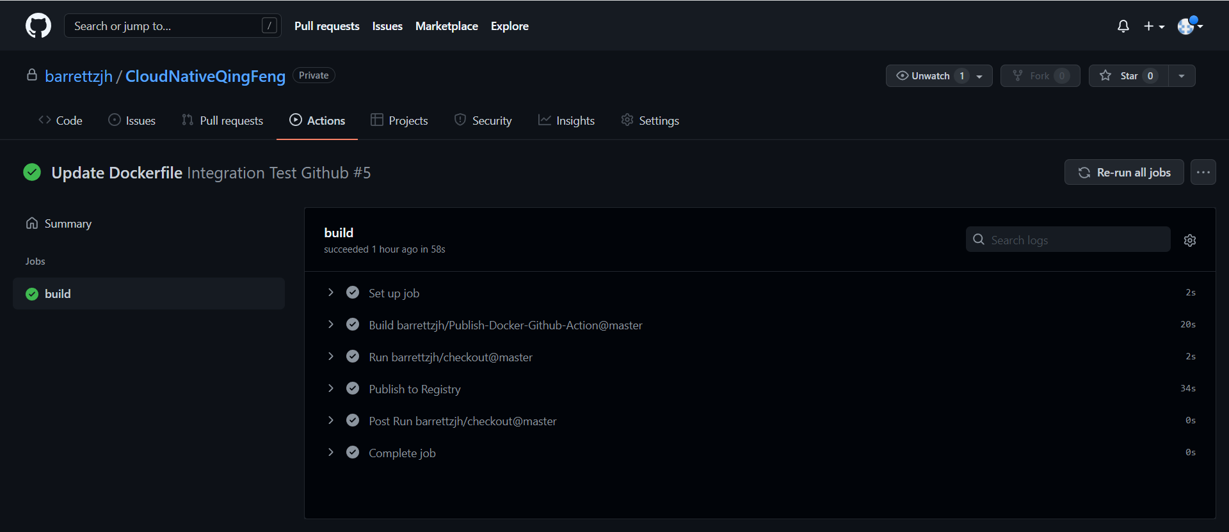Click the Update Dockerfile run title

coord(117,173)
